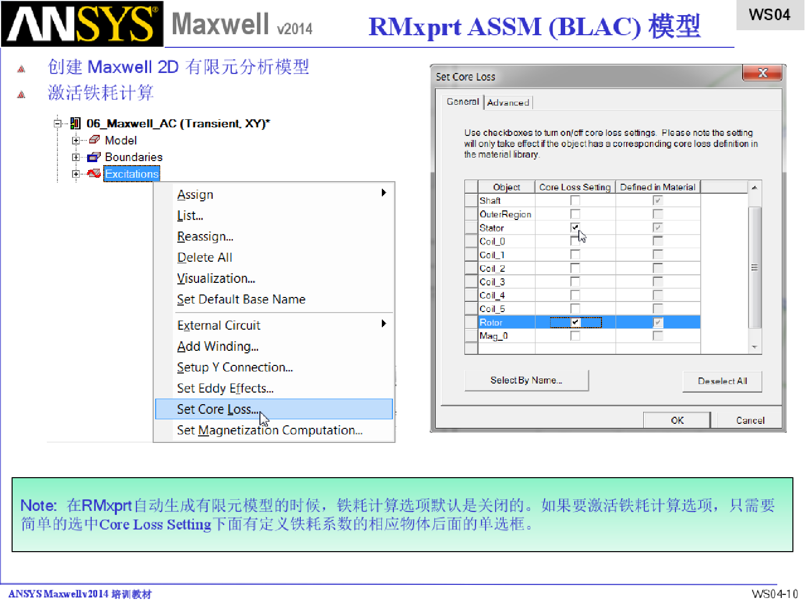Enable core loss for Coil_5

pos(575,309)
